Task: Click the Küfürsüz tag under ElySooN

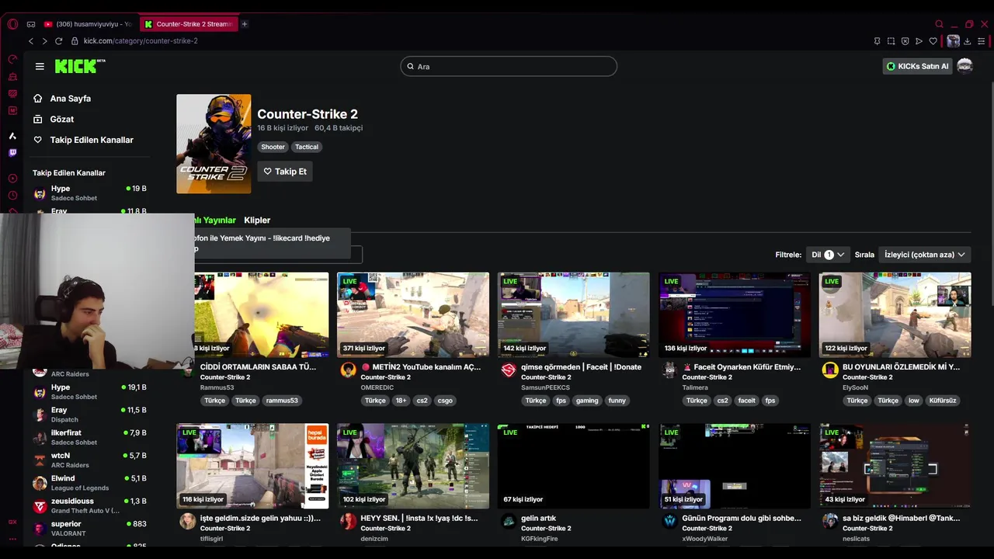Action: click(x=942, y=401)
